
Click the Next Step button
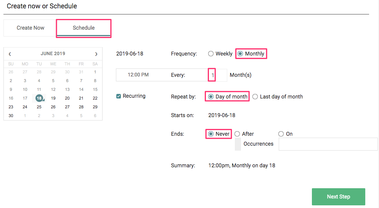(338, 197)
